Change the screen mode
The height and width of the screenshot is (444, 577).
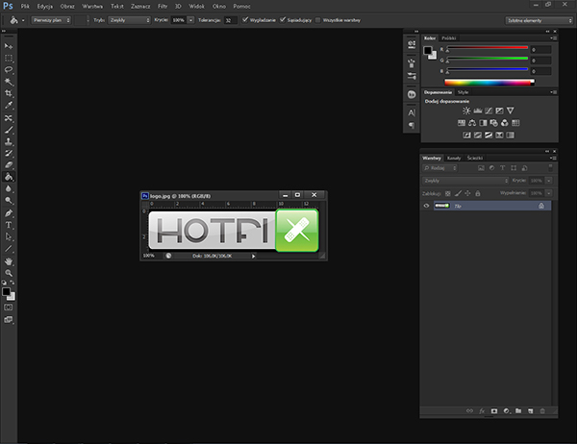point(8,320)
